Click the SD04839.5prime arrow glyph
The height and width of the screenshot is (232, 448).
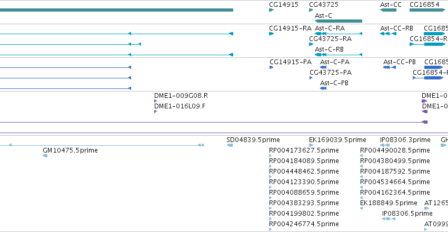pyautogui.click(x=230, y=145)
